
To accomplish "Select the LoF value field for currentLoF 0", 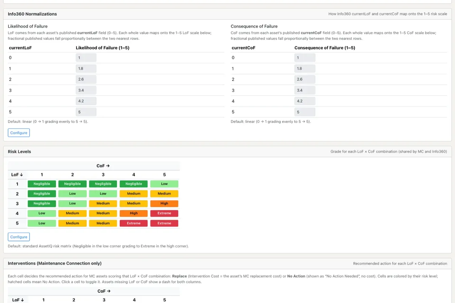I will tap(86, 58).
